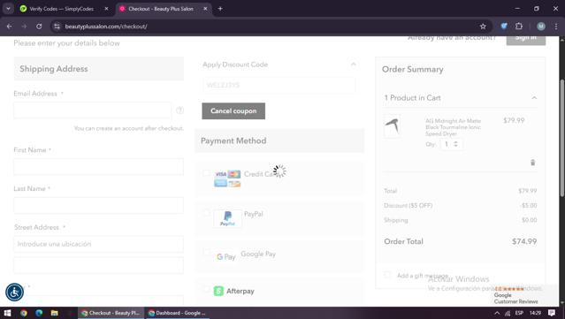565x319 pixels.
Task: Click the address bar URL
Action: [106, 27]
